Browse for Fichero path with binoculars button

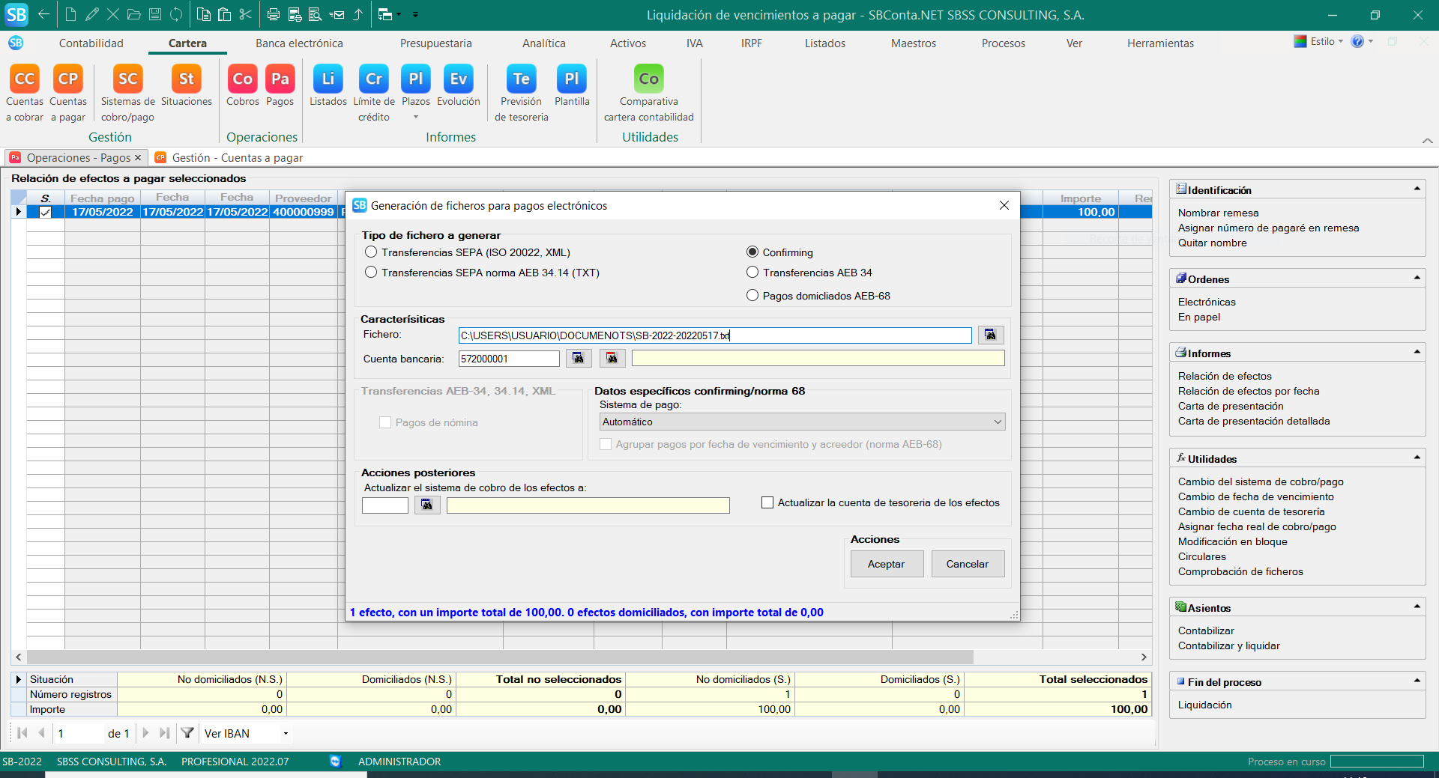tap(990, 335)
